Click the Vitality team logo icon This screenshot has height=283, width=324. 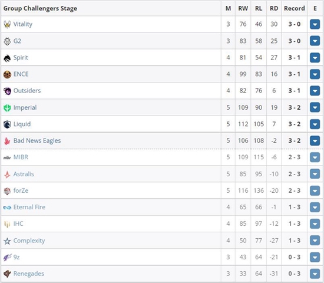pyautogui.click(x=7, y=24)
